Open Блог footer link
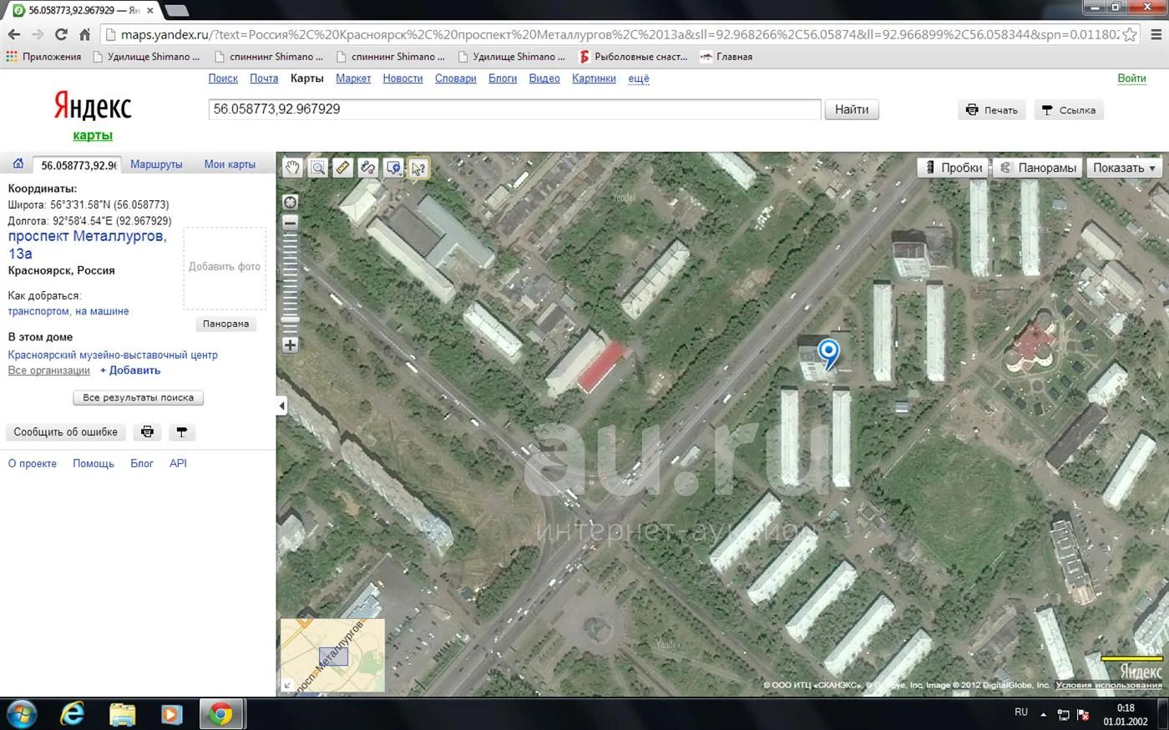Screen dimensions: 1169x730 click(142, 463)
